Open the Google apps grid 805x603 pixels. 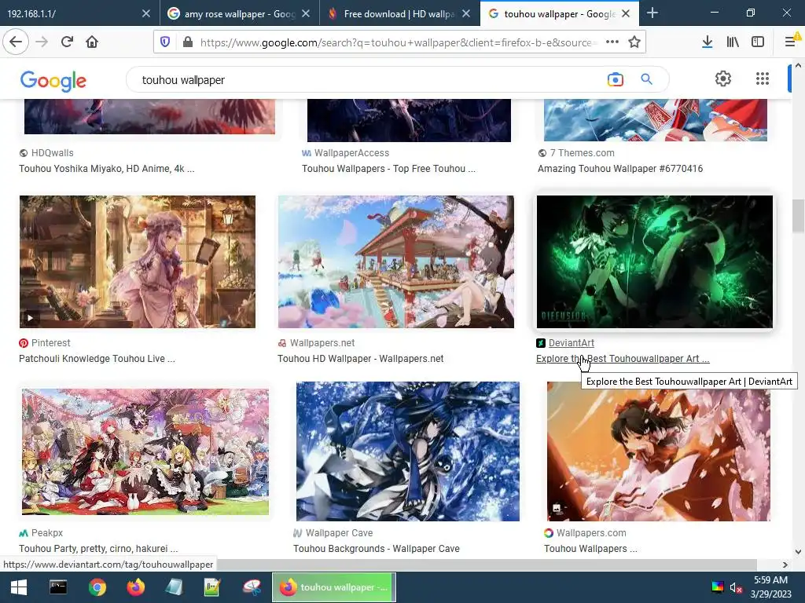pos(763,79)
